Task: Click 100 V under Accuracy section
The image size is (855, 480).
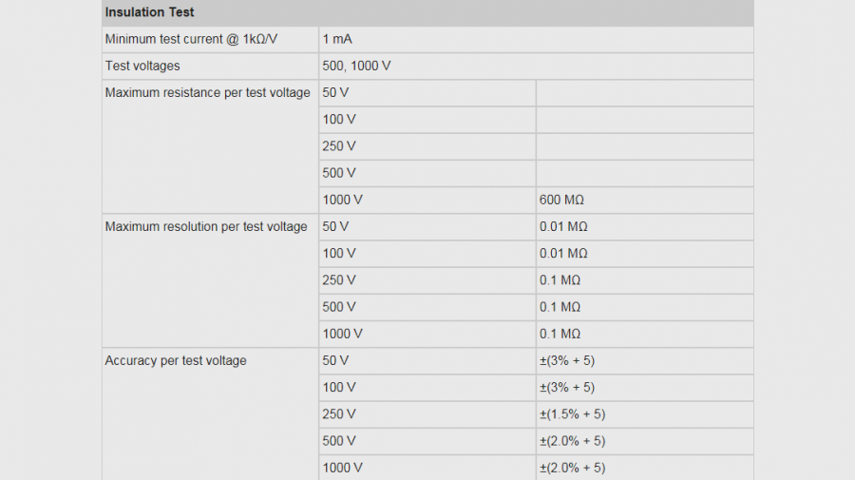Action: (x=427, y=387)
